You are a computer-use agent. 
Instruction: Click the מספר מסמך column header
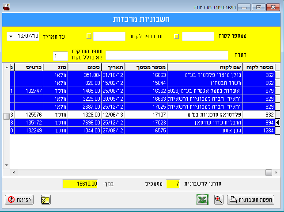(146, 67)
